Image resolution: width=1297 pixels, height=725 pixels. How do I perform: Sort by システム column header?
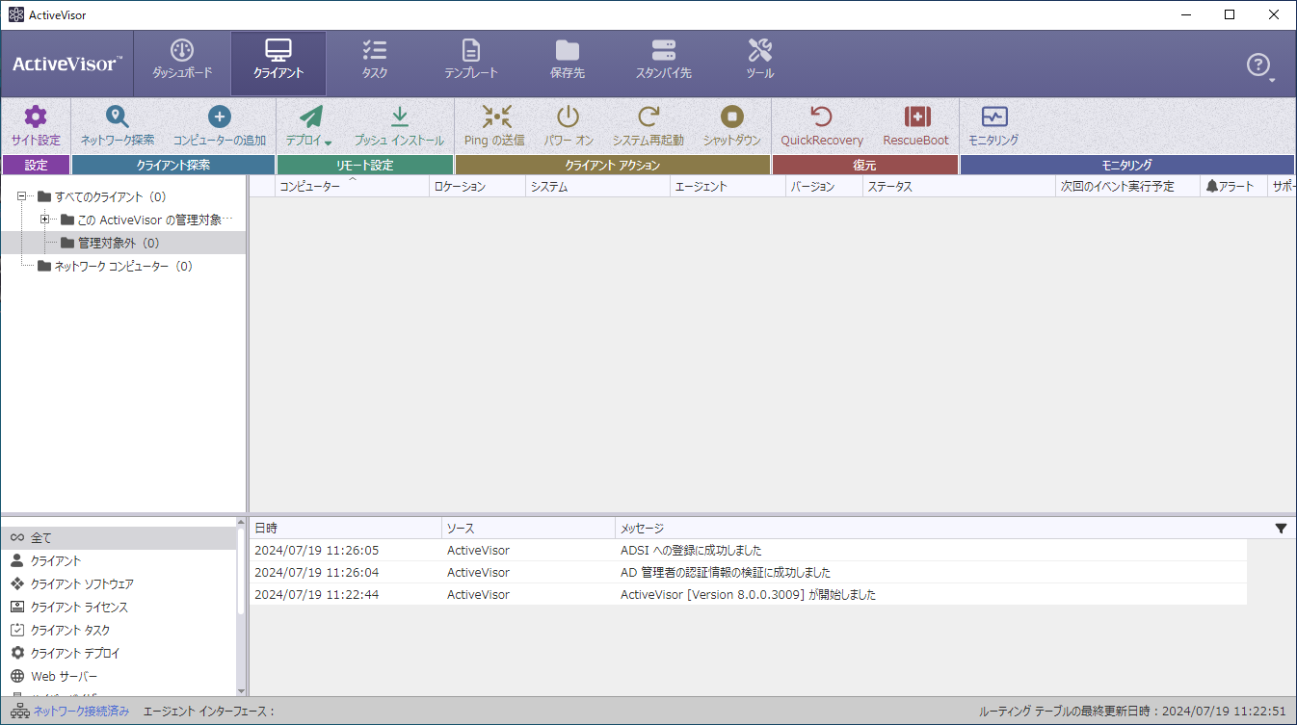click(x=597, y=187)
